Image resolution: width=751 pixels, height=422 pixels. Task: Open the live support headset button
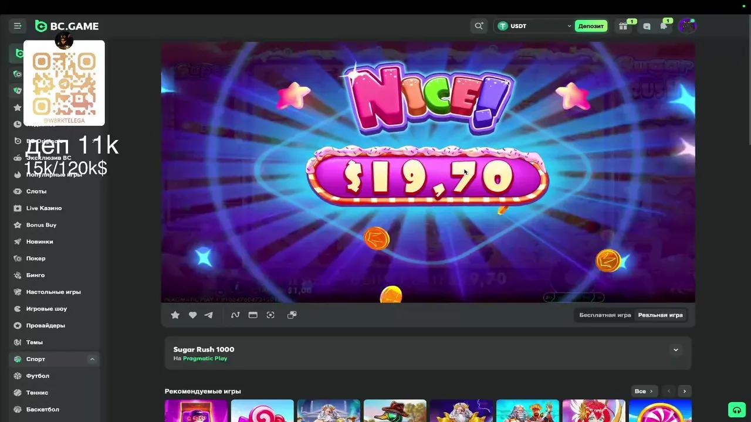pyautogui.click(x=736, y=410)
